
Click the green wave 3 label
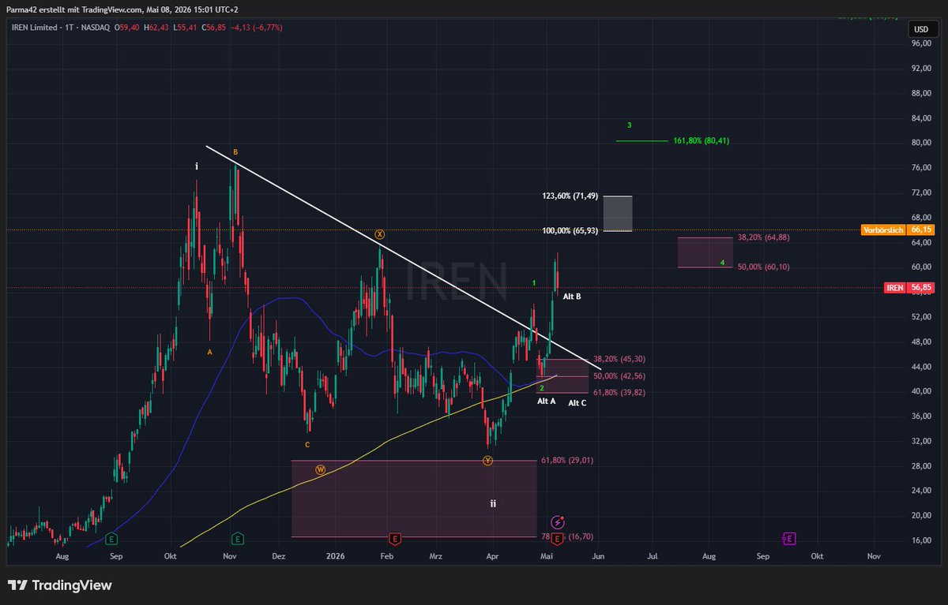[x=629, y=125]
